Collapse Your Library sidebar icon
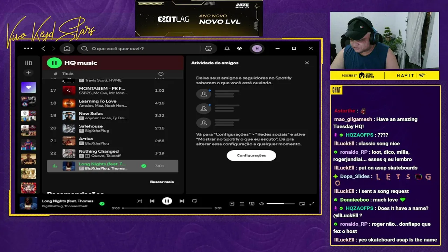This screenshot has height=252, width=448. 28,63
